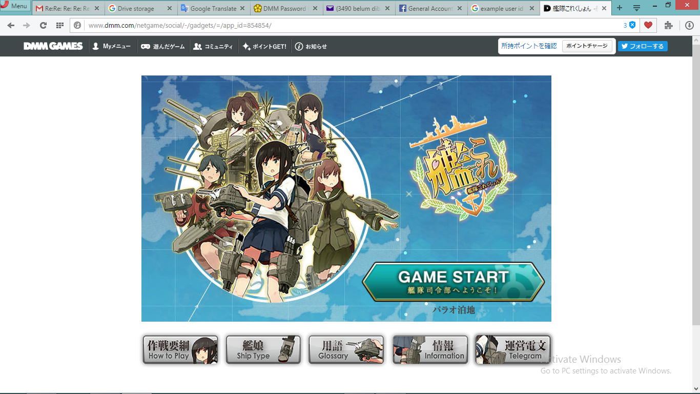Open the extensions puzzle piece icon
700x394 pixels.
[668, 25]
